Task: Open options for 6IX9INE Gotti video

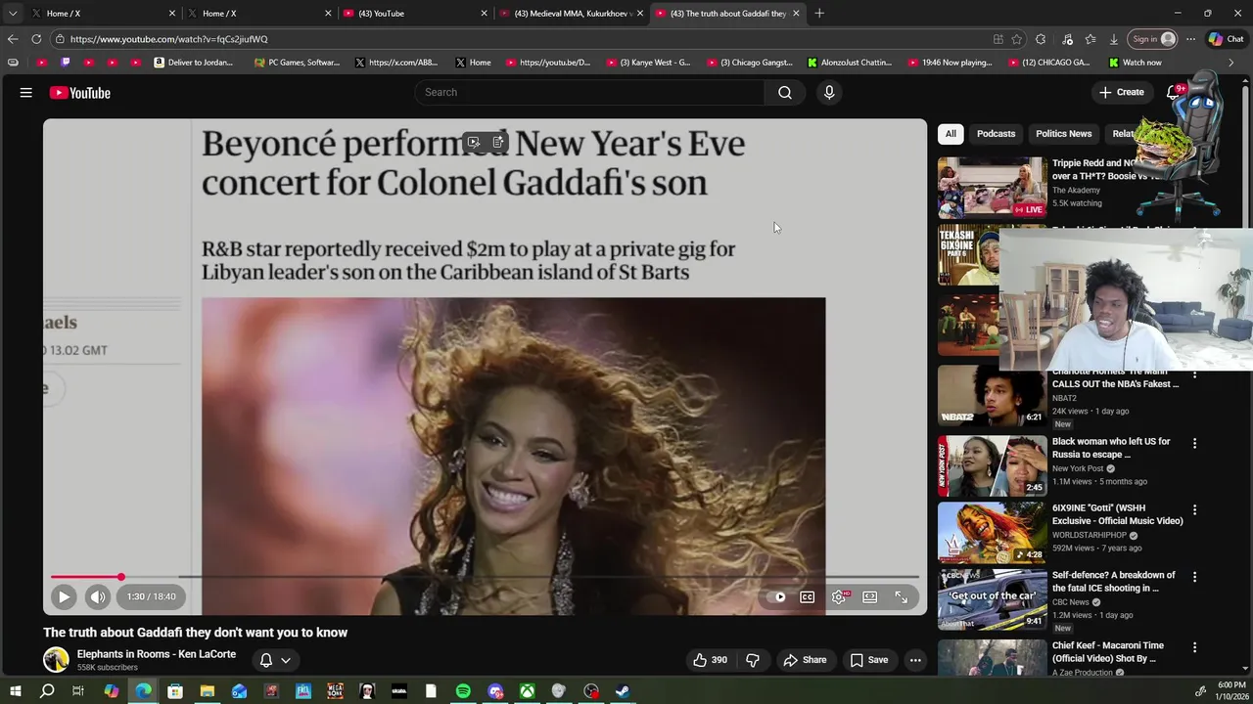Action: pyautogui.click(x=1194, y=510)
